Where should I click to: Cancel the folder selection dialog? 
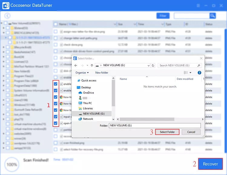pos(191,132)
